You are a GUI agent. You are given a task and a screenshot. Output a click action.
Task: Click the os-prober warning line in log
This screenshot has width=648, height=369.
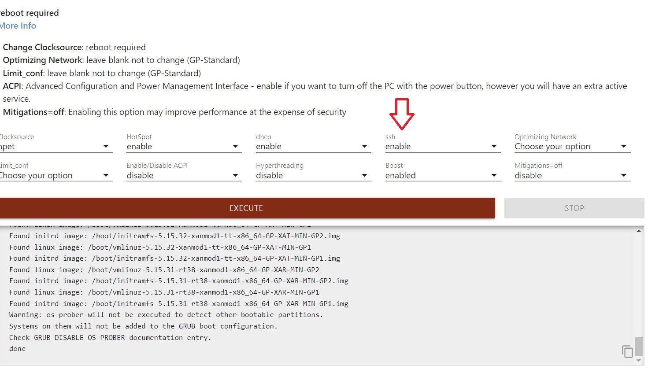166,315
